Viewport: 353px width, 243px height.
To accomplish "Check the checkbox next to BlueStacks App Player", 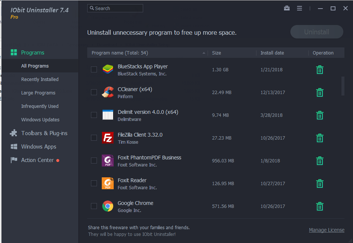I will (x=94, y=69).
